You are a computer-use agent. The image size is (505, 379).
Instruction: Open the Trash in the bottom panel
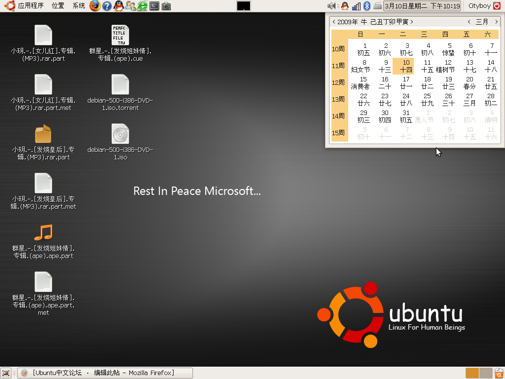click(499, 373)
